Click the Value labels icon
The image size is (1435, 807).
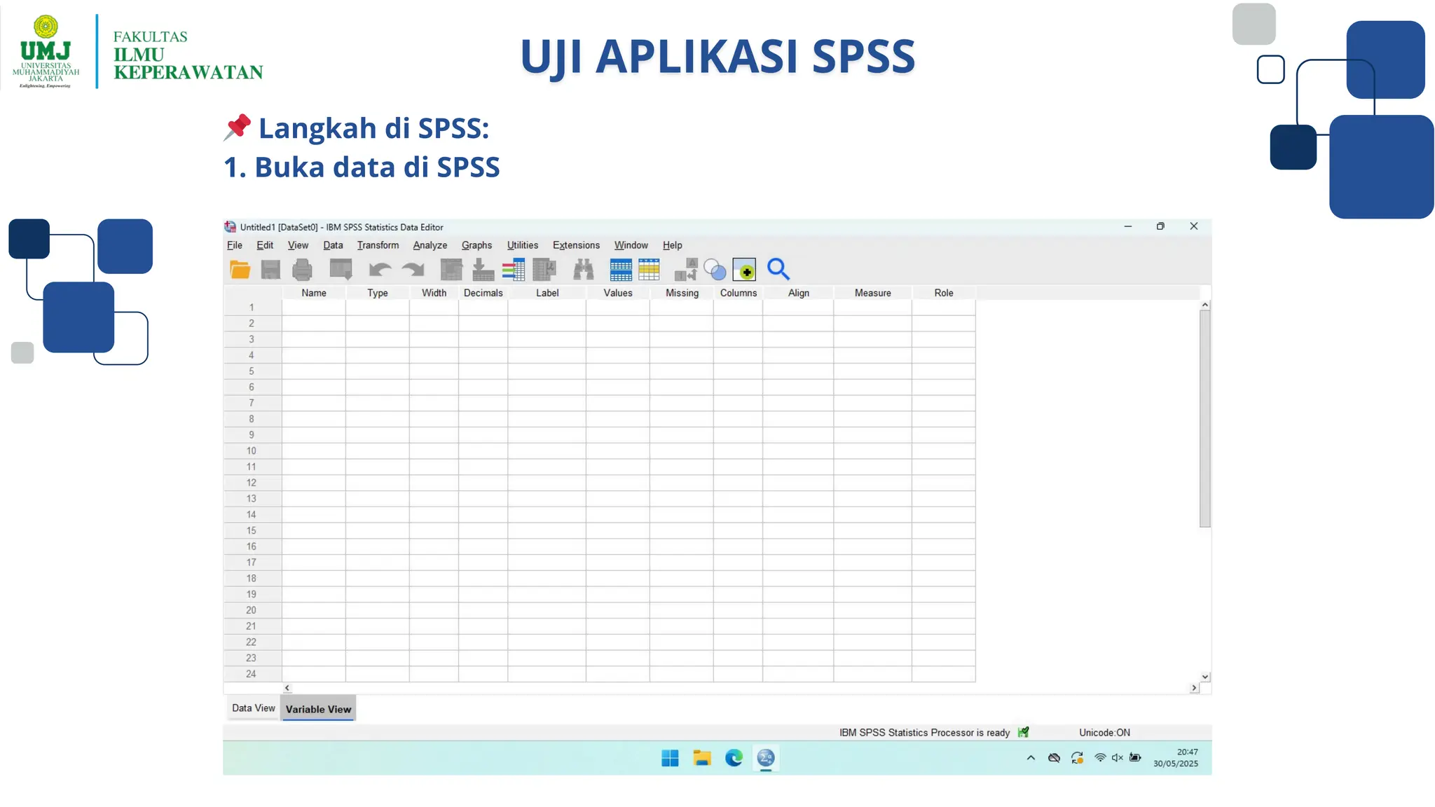coord(686,270)
